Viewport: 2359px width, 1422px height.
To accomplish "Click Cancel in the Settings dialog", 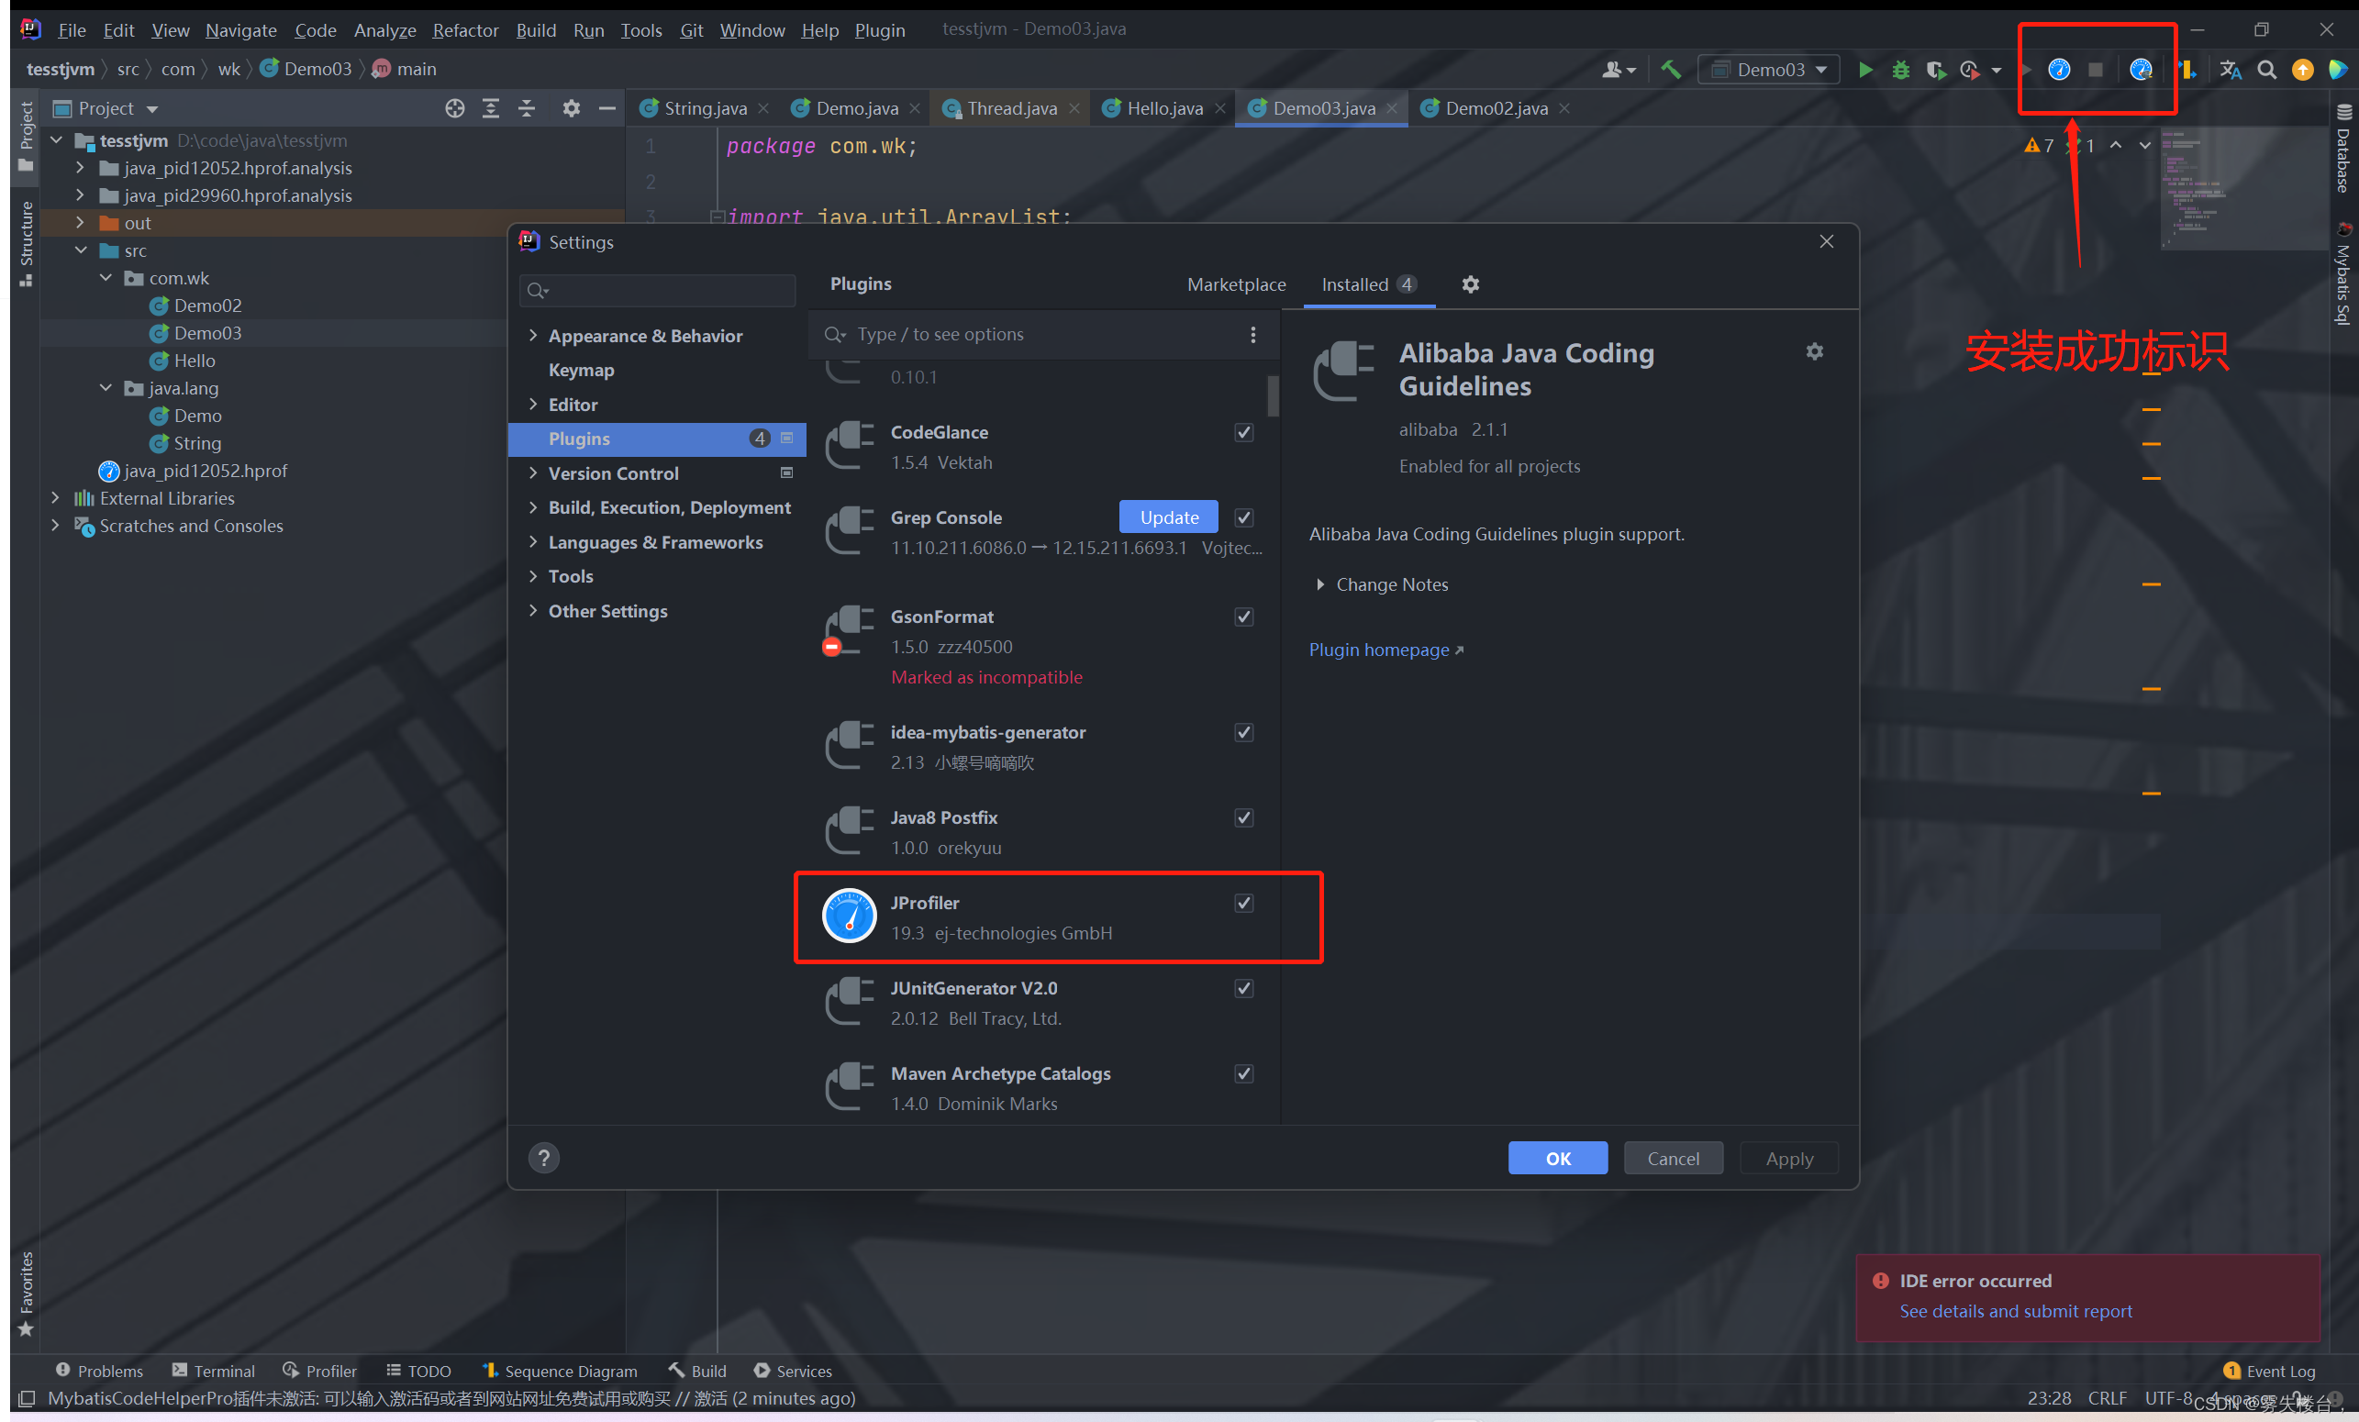I will 1673,1158.
